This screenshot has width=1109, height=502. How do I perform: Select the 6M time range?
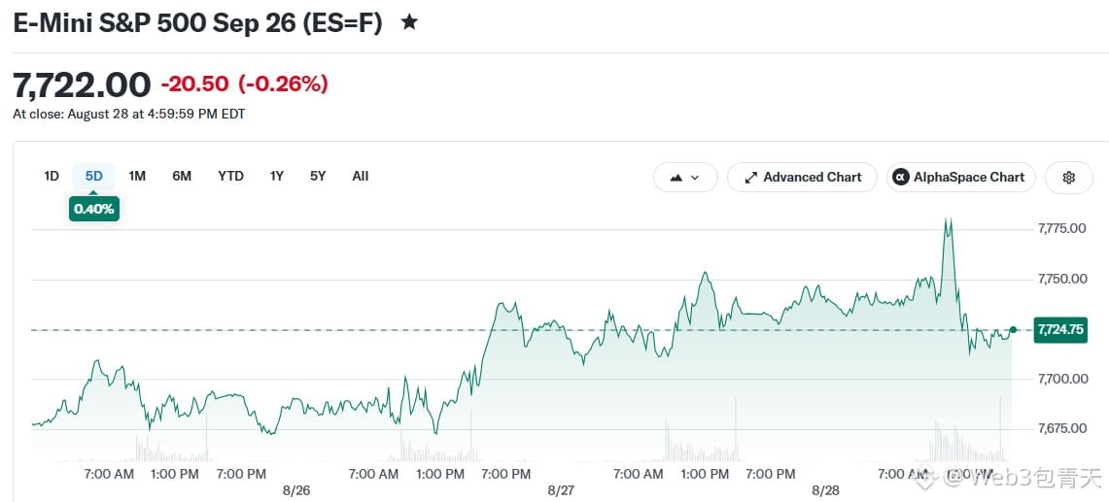click(182, 176)
